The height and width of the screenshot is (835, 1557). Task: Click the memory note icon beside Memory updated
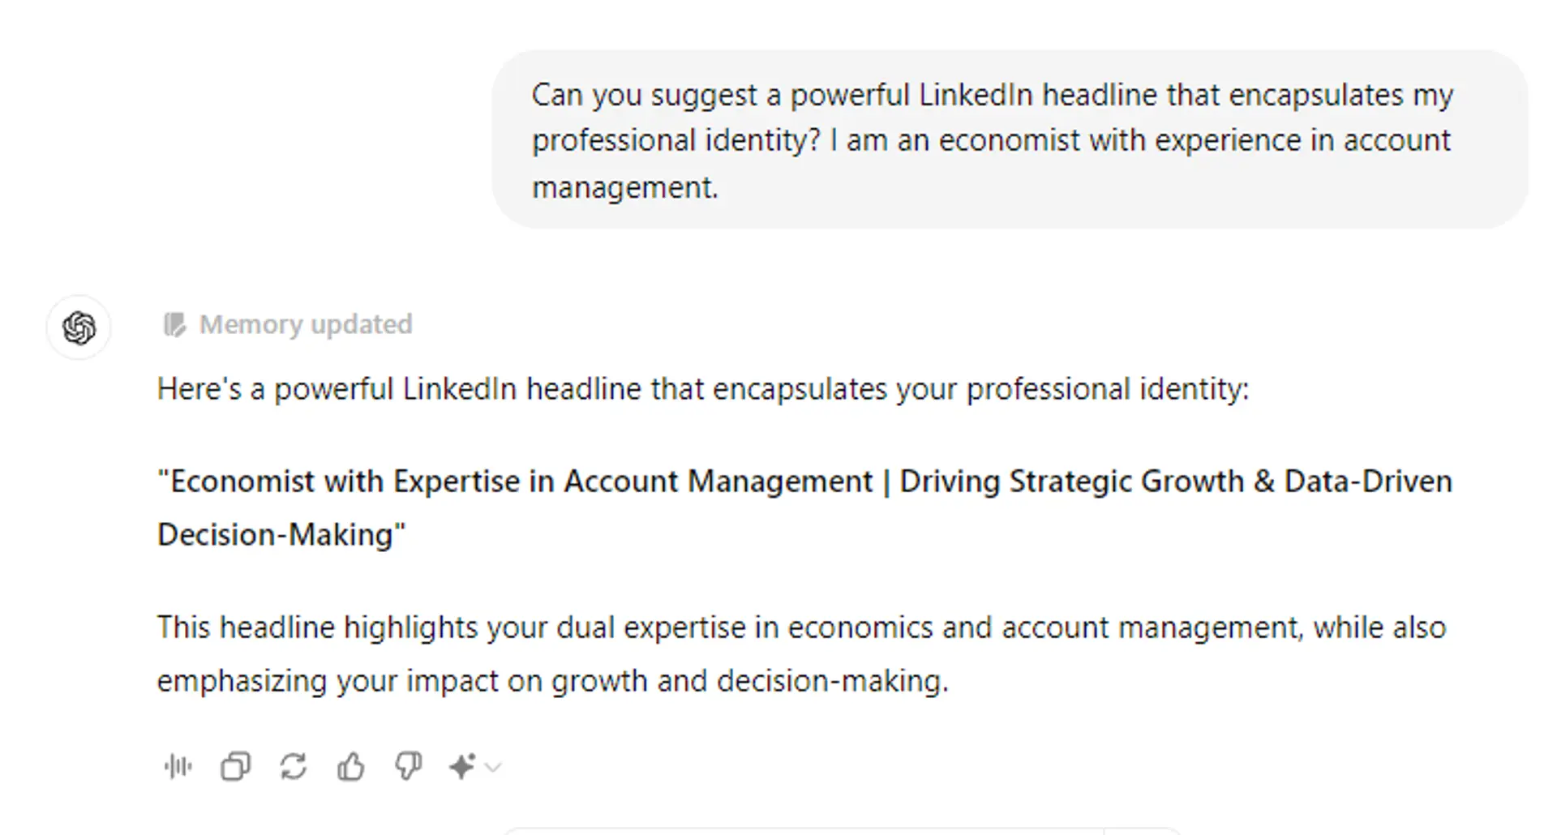[174, 325]
